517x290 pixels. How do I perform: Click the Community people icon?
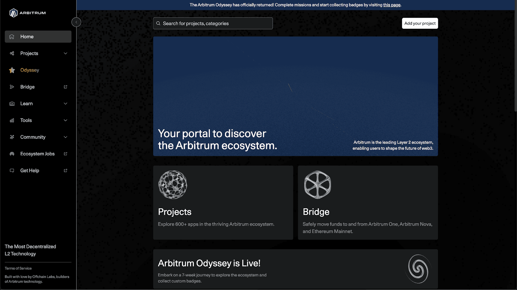12,137
